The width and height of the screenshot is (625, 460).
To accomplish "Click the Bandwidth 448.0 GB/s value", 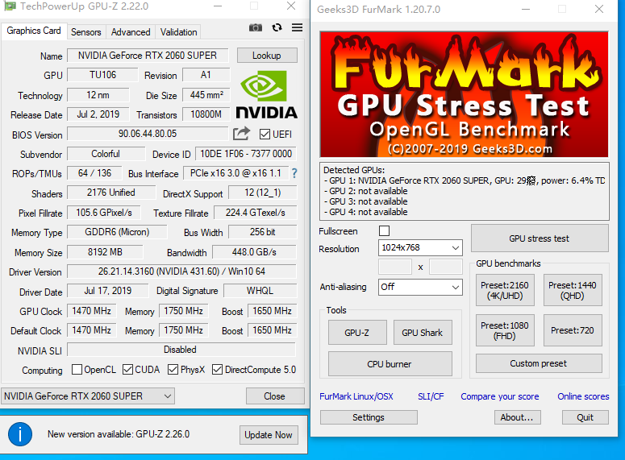I will click(254, 252).
